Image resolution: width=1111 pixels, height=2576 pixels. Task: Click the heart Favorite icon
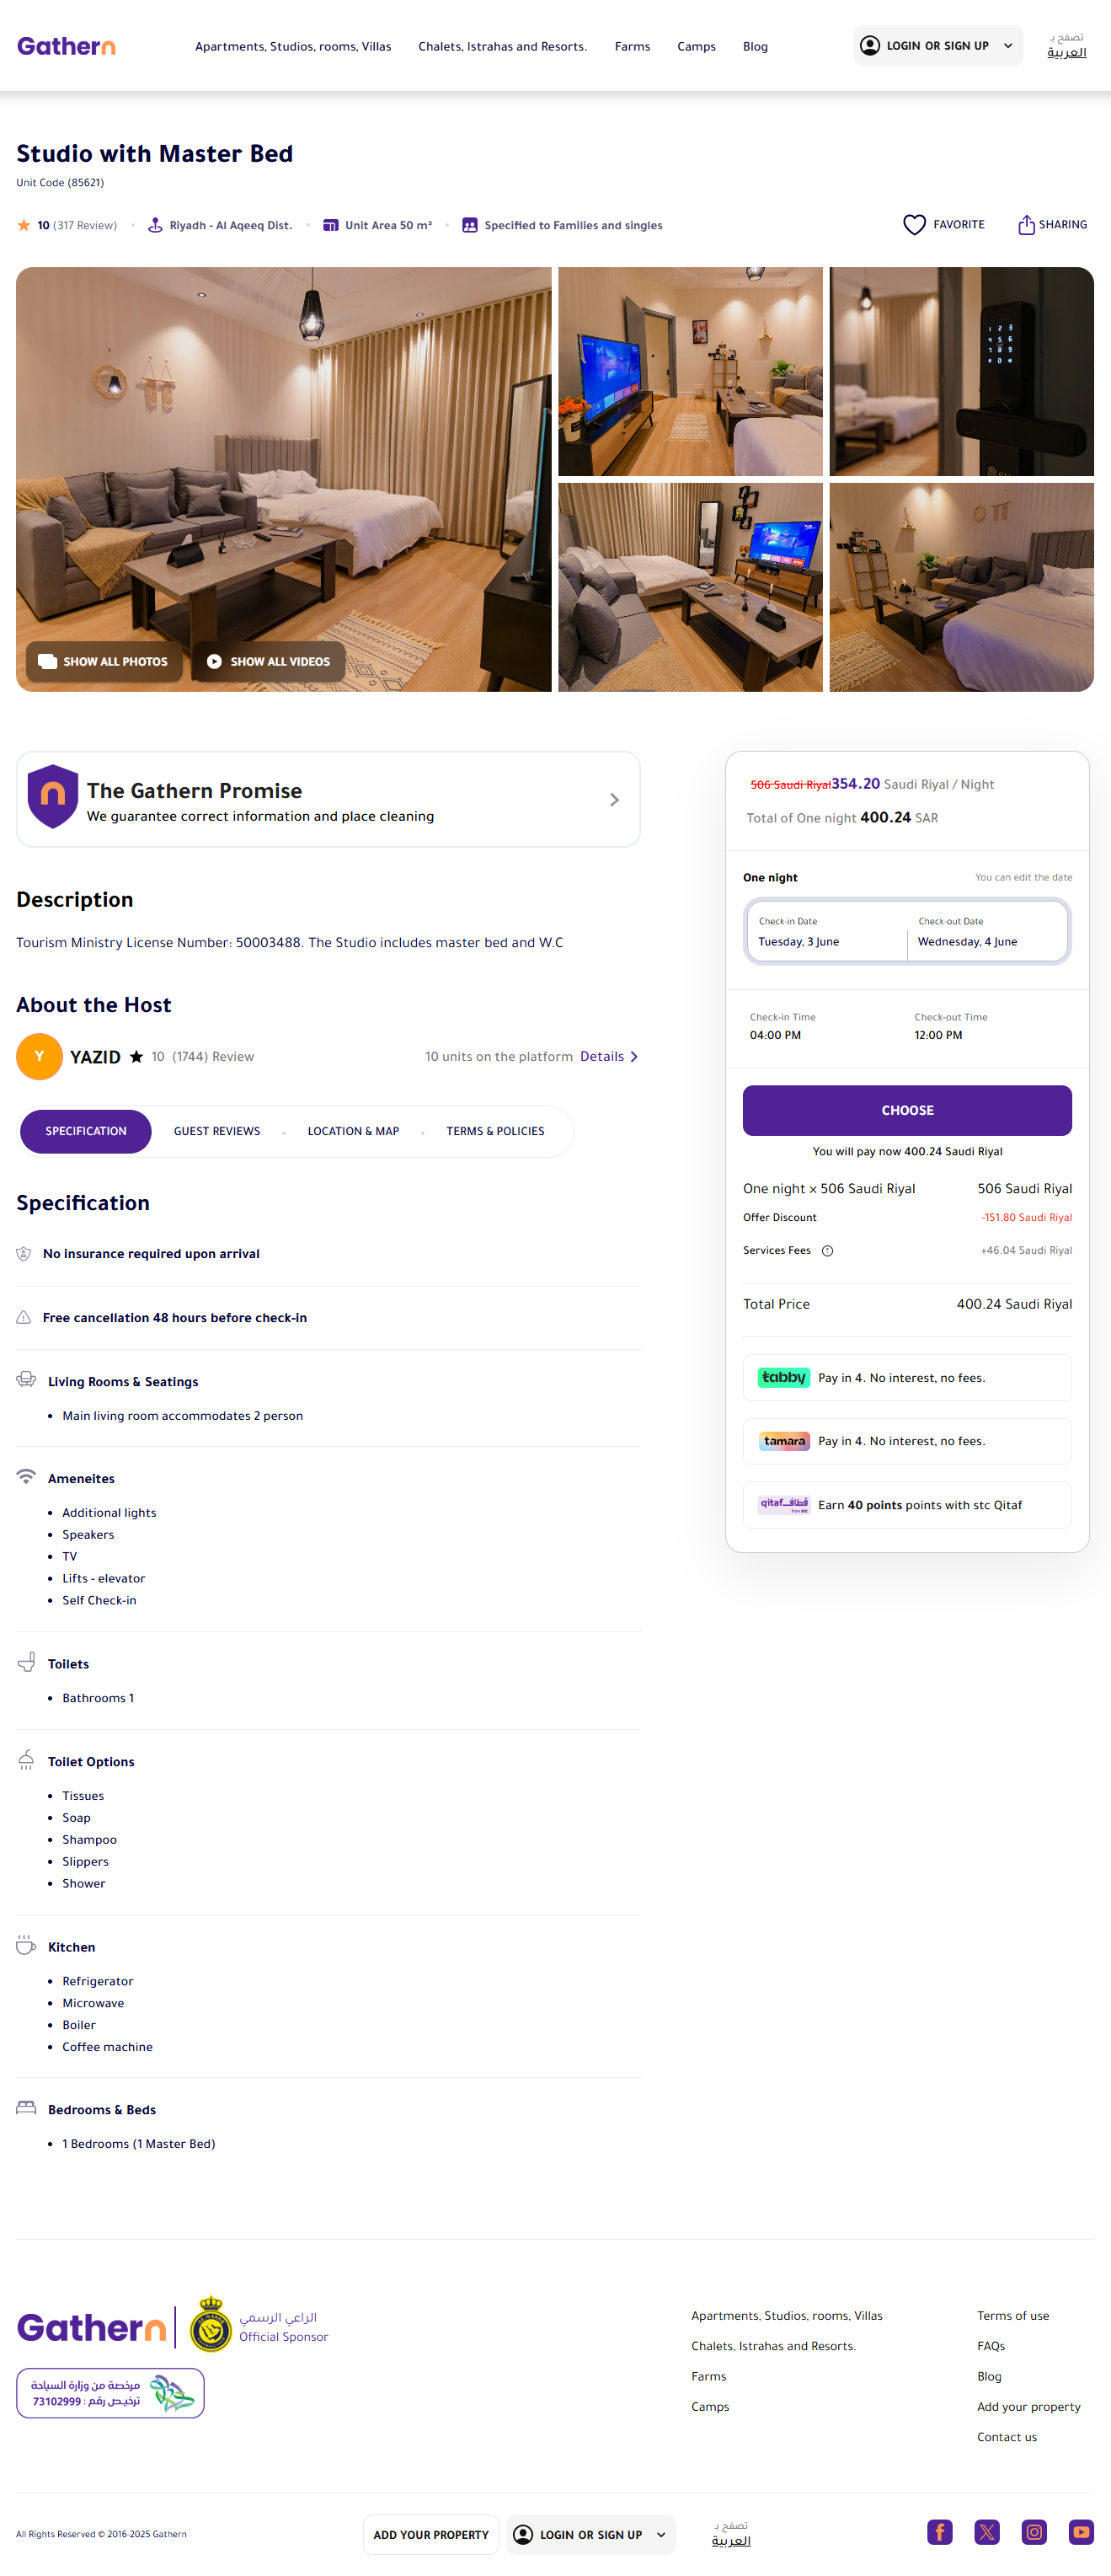pos(914,225)
